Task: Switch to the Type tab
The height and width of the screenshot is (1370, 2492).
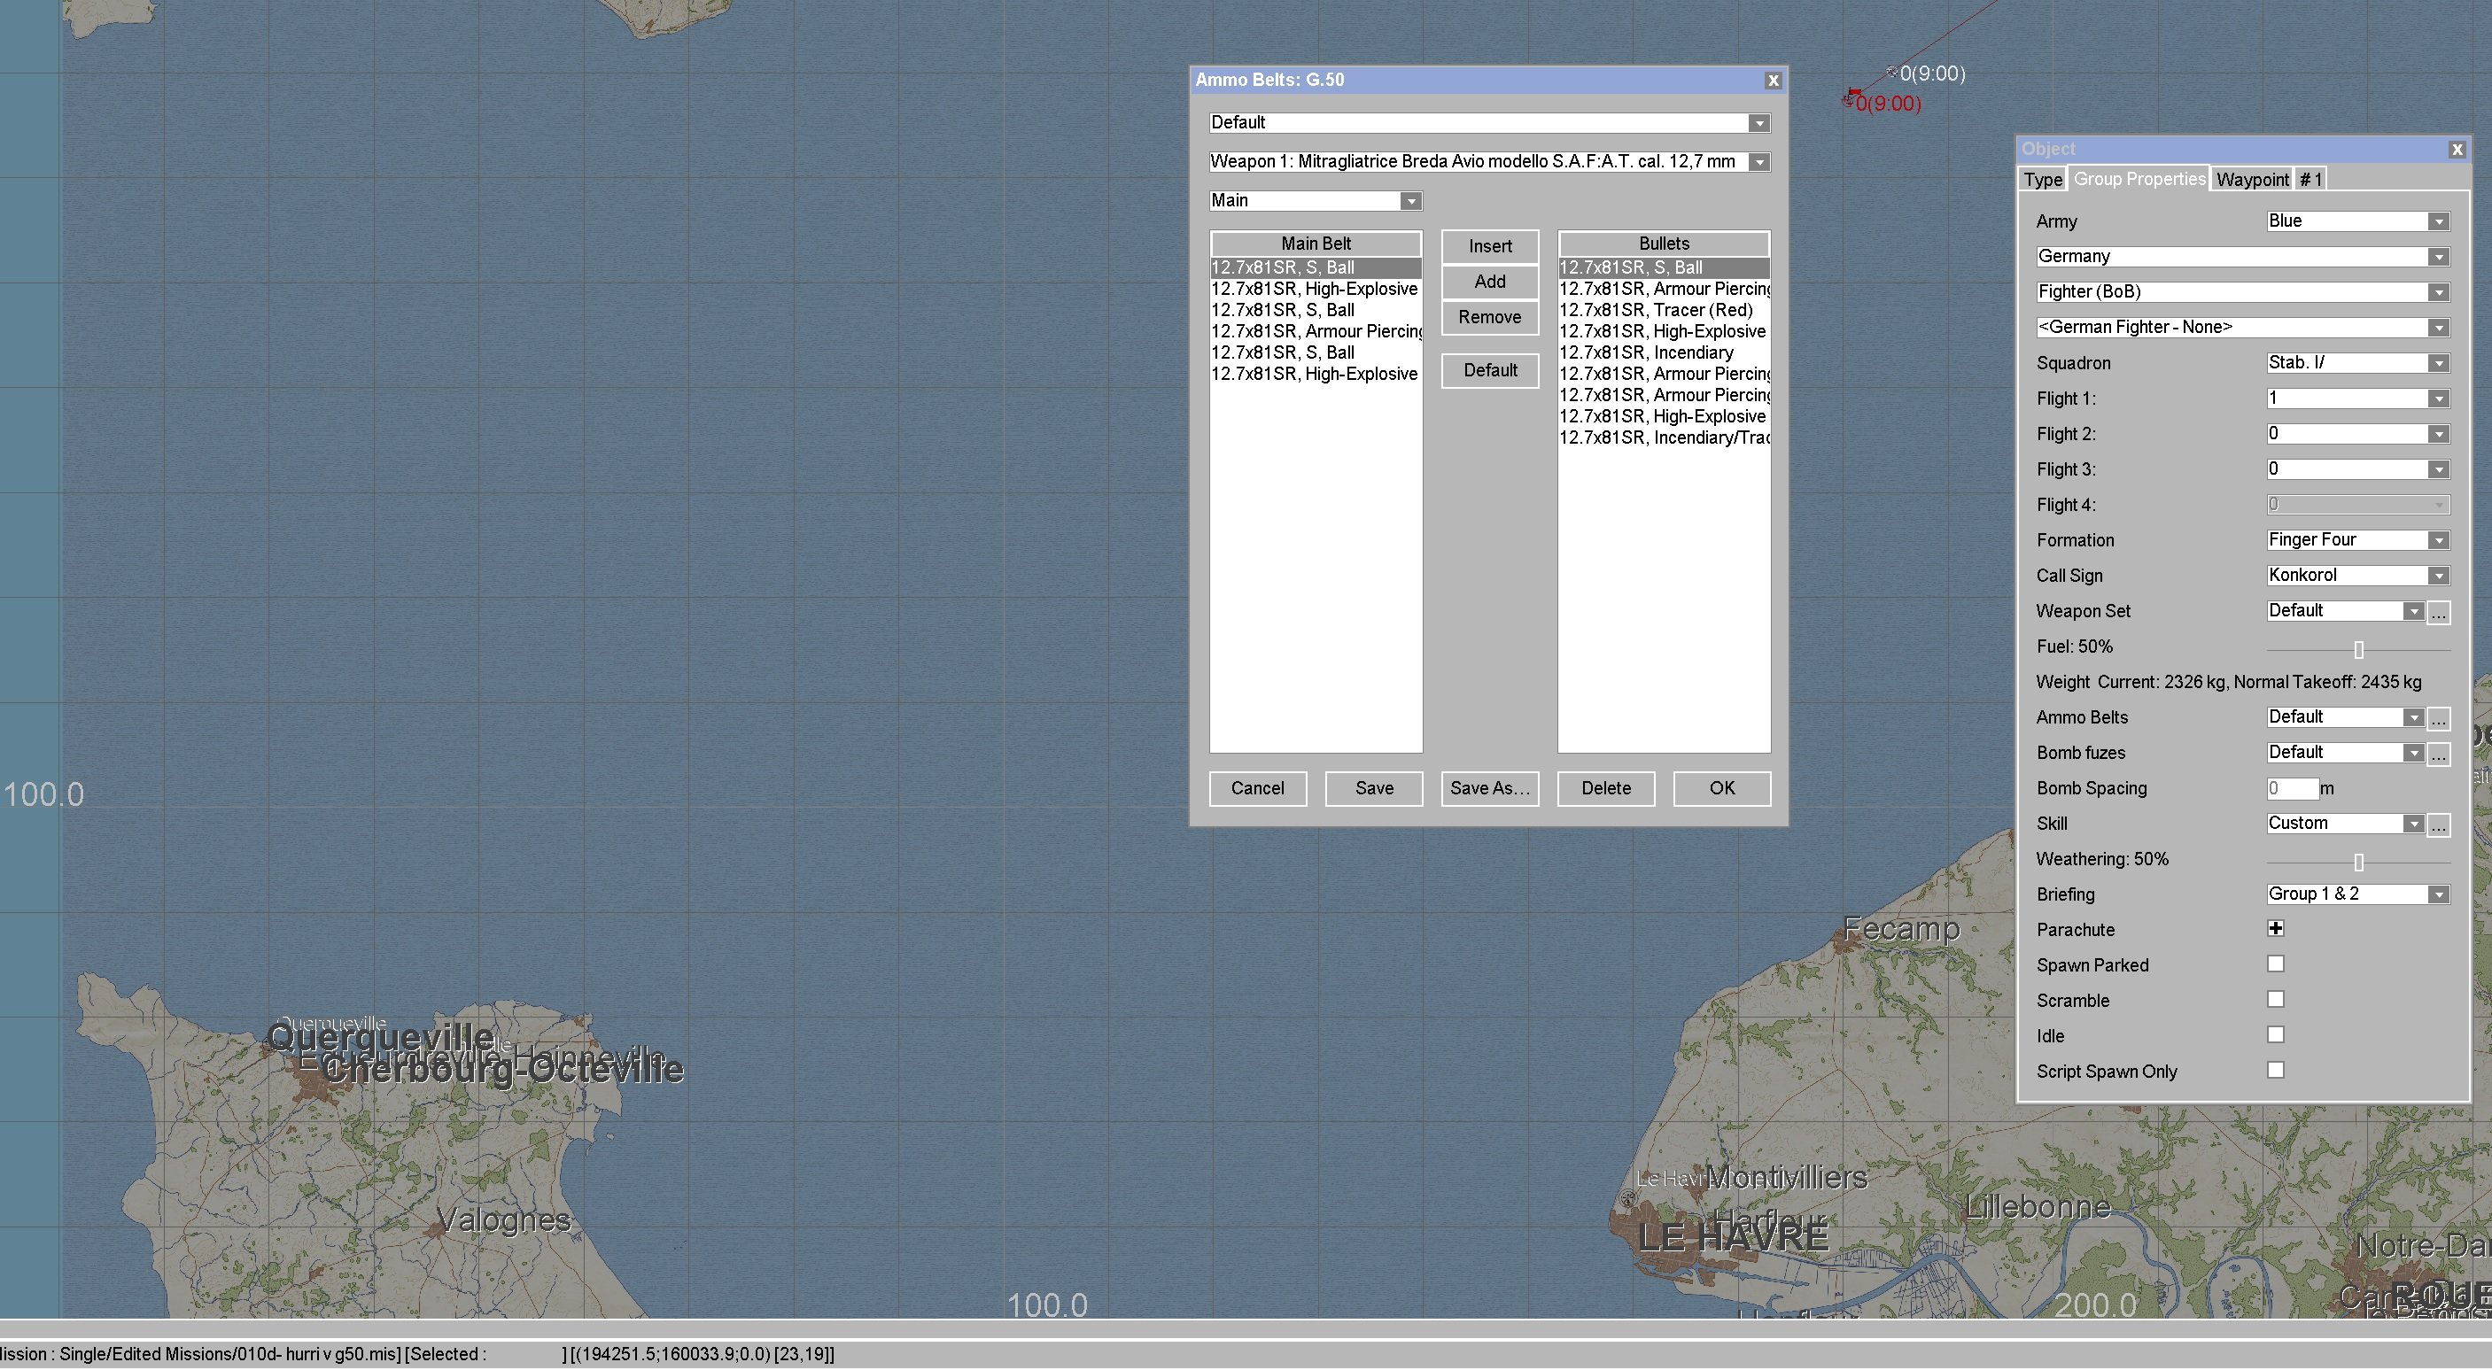Action: tap(2042, 180)
